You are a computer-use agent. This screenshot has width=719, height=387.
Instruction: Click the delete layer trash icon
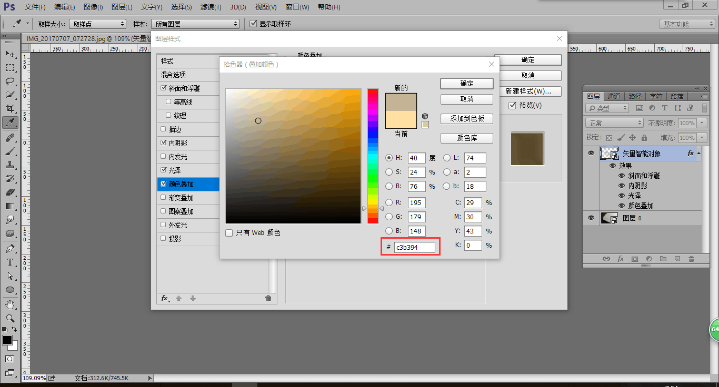[691, 259]
